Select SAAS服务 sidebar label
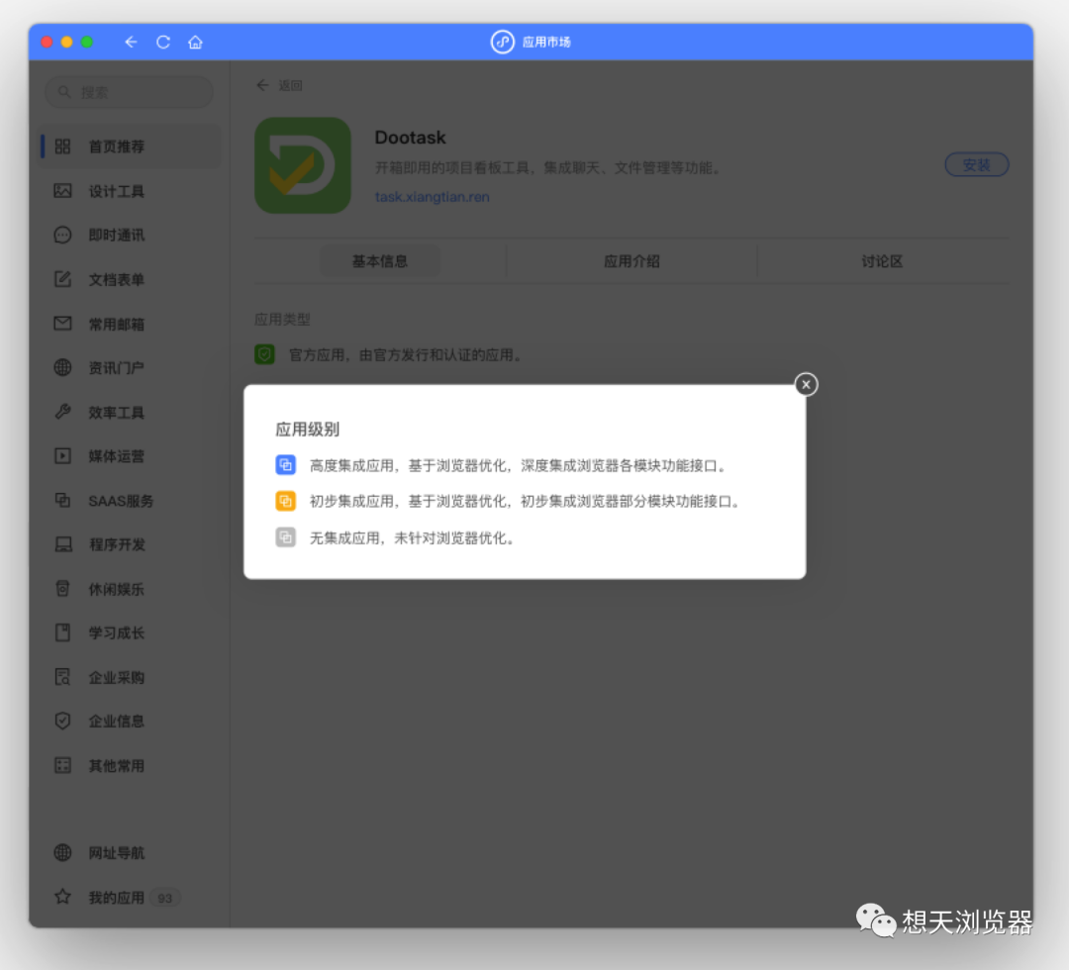The image size is (1069, 970). pyautogui.click(x=121, y=501)
